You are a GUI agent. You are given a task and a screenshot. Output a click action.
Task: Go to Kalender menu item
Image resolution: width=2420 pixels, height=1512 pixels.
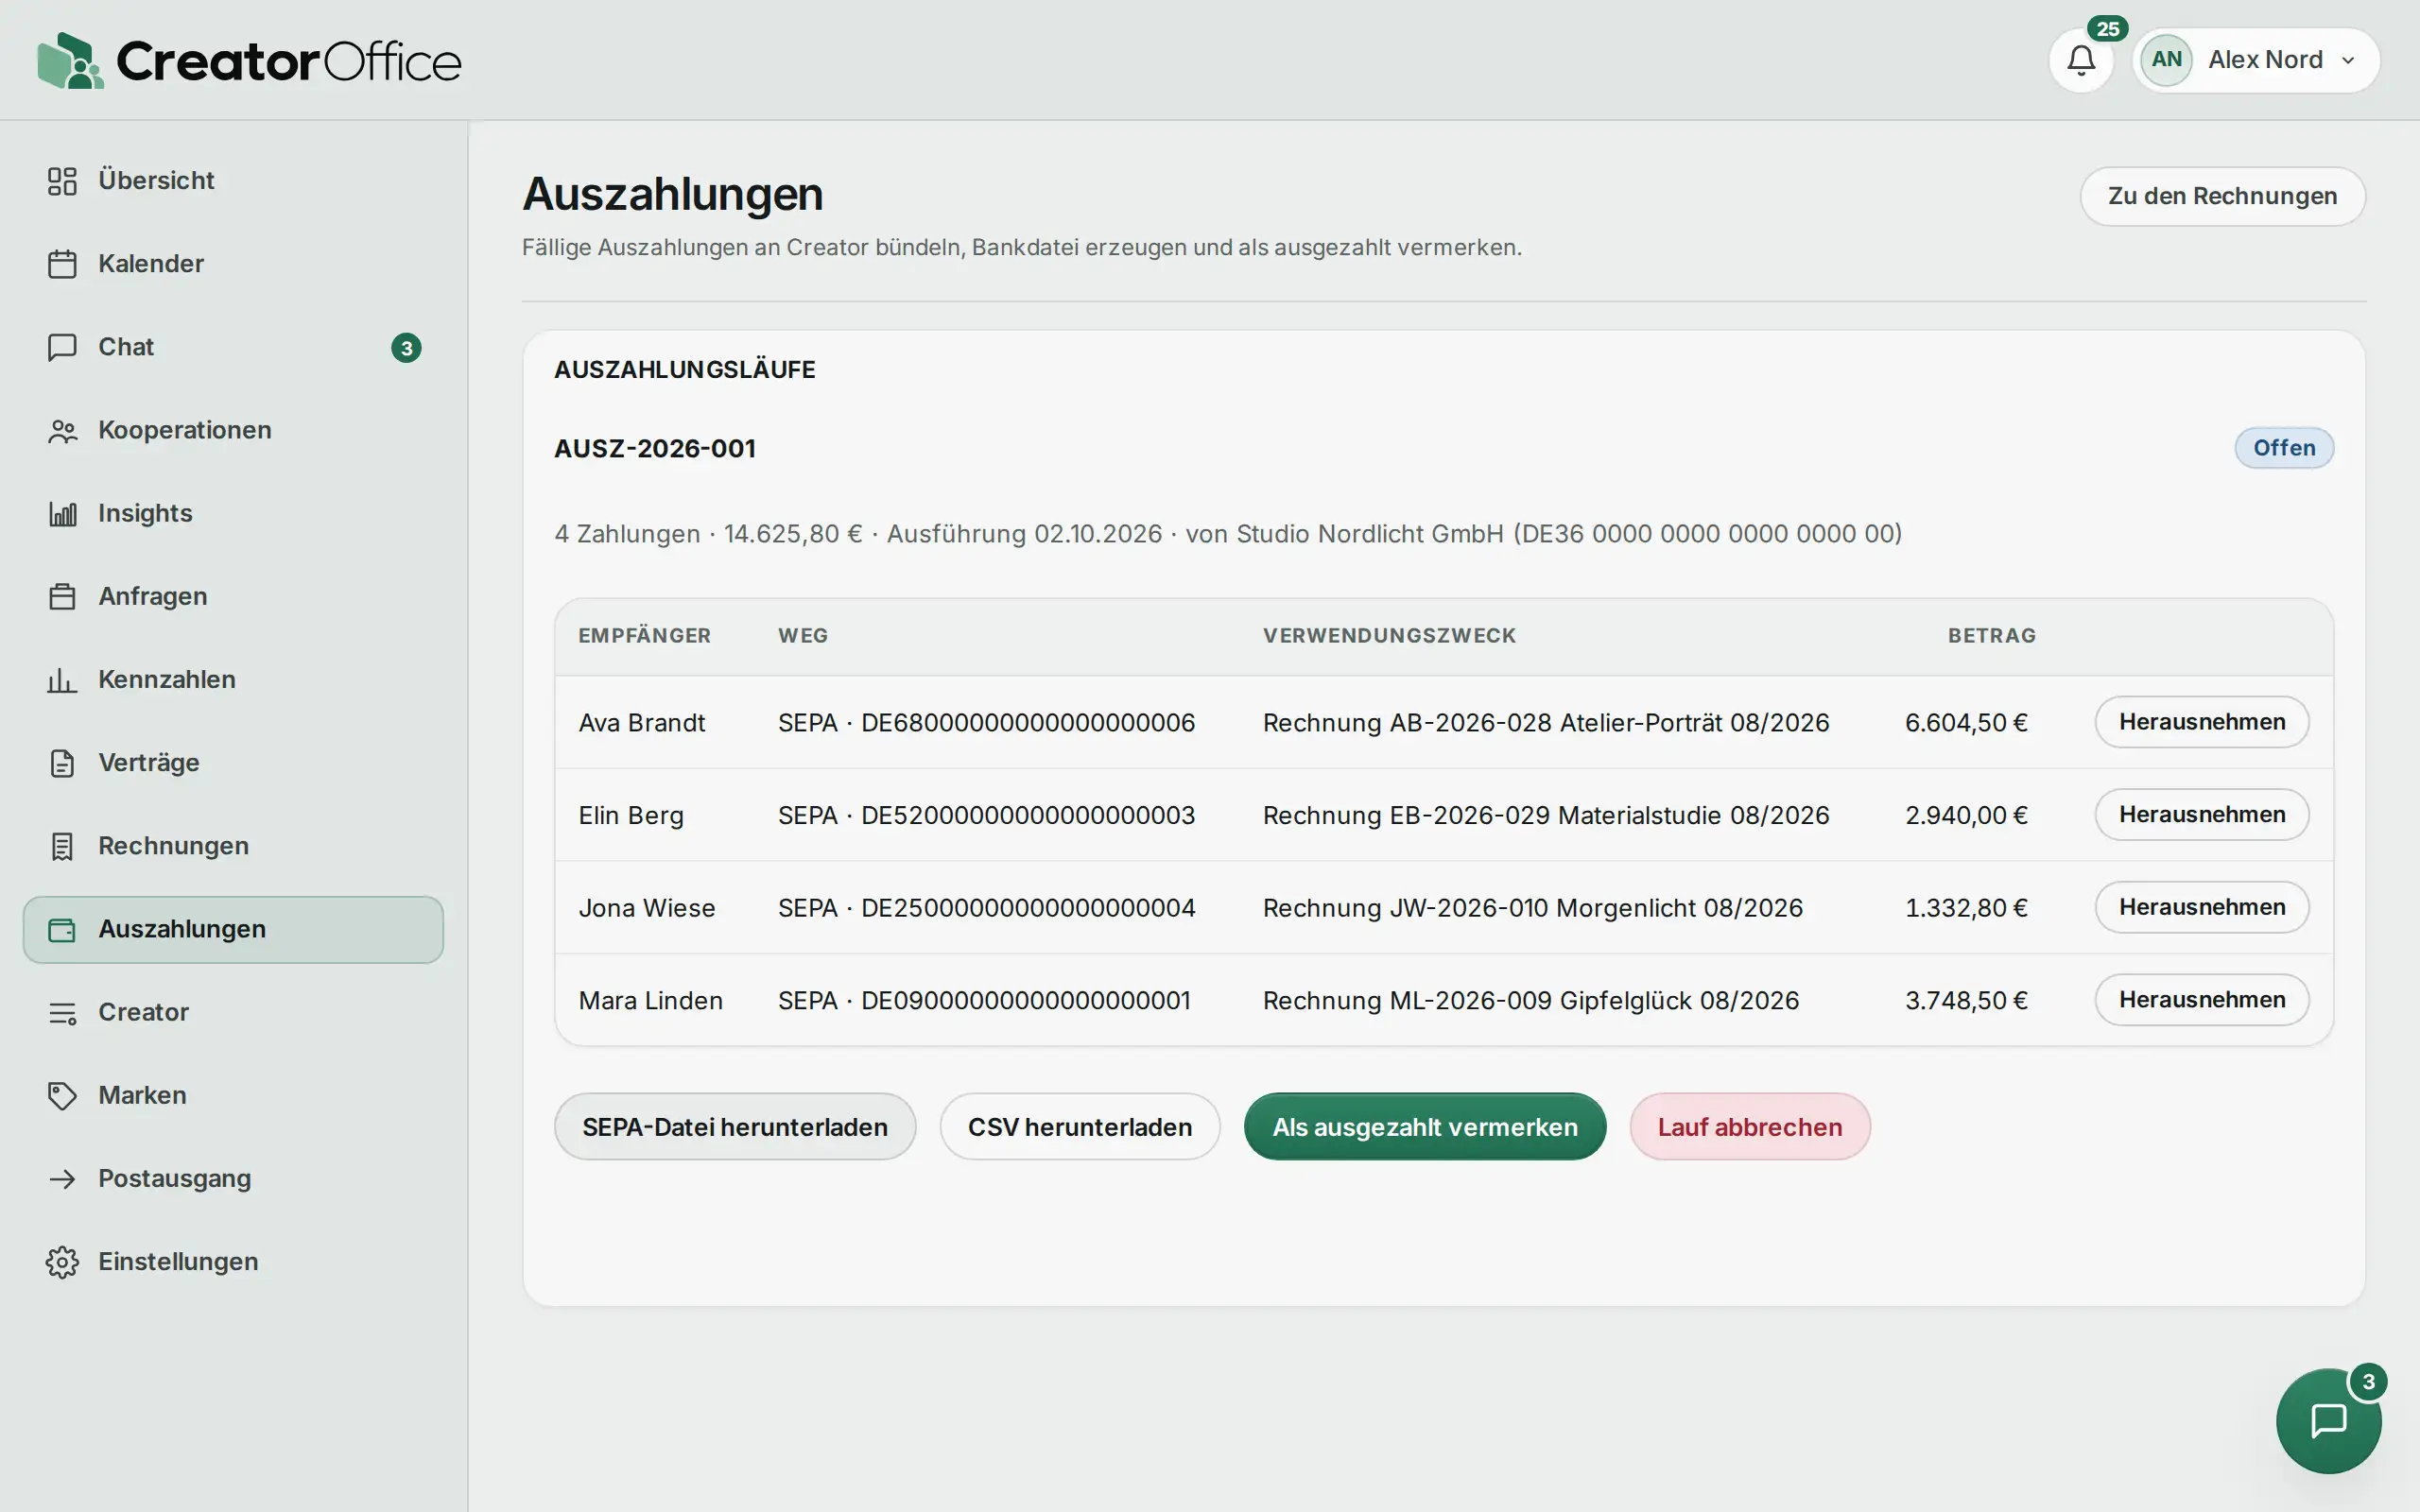[233, 264]
